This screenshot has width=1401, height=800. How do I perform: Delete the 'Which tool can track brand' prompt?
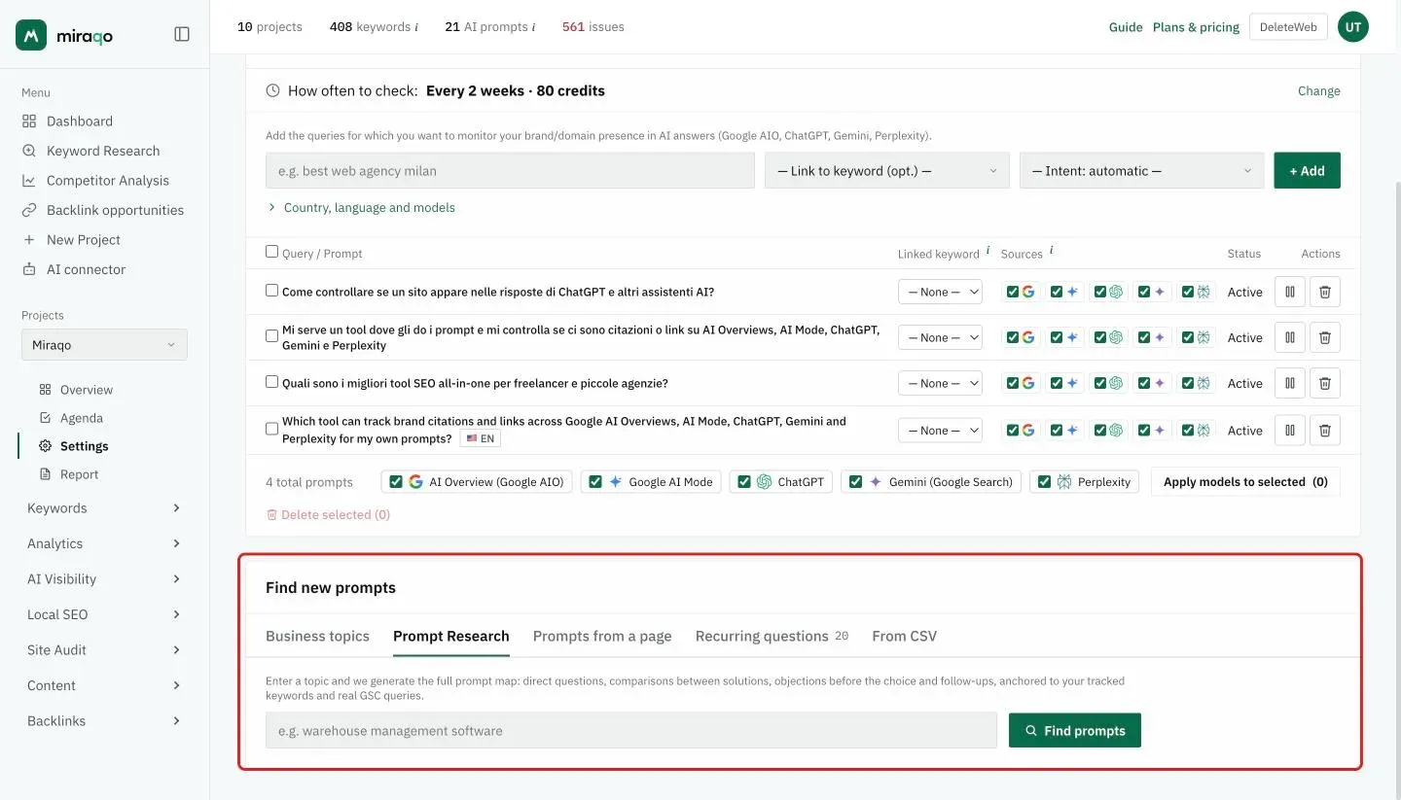click(1325, 430)
